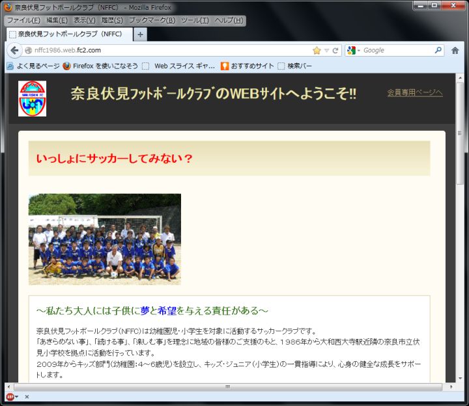Open the Adblock Plus dropdown arrow
This screenshot has height=406, width=469.
(17, 396)
